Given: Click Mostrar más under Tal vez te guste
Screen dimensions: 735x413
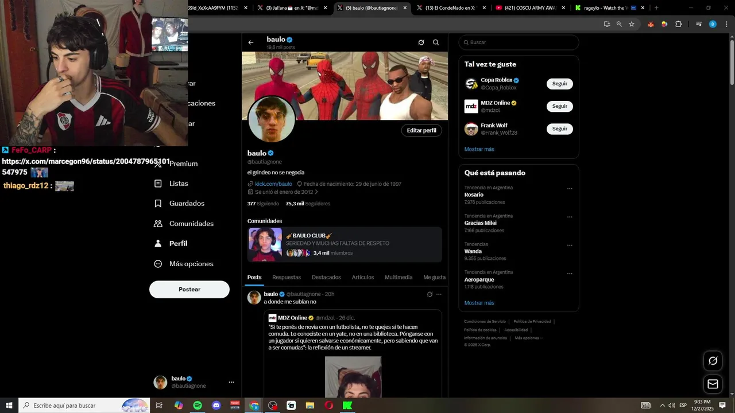Looking at the screenshot, I should coord(479,149).
